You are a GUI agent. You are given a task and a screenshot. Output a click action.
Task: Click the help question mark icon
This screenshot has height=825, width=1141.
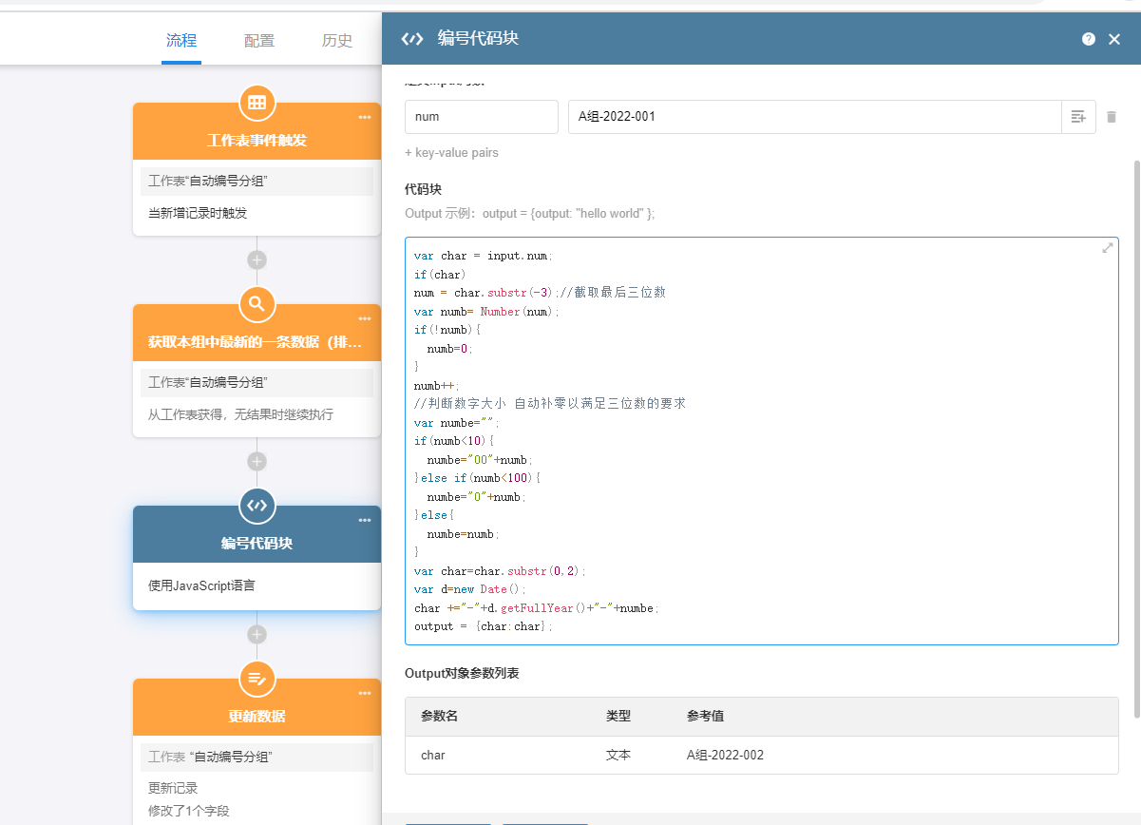(x=1089, y=39)
